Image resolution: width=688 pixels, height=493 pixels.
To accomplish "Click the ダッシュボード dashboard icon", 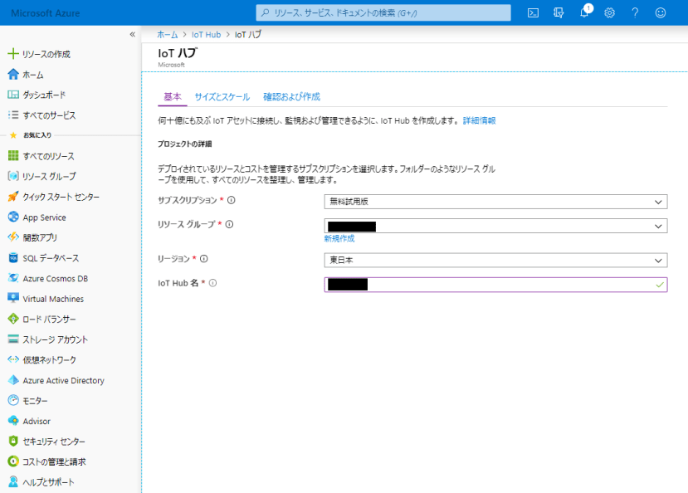I will tap(13, 95).
